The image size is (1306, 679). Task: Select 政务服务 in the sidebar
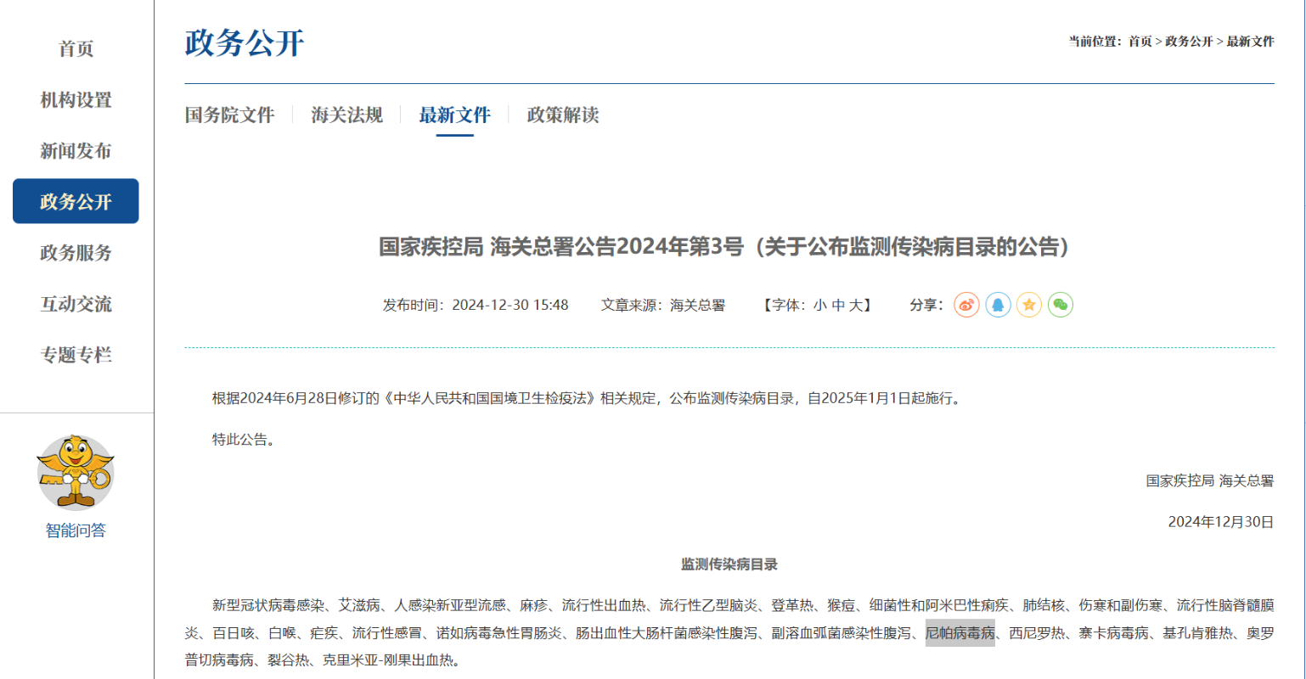click(x=76, y=253)
